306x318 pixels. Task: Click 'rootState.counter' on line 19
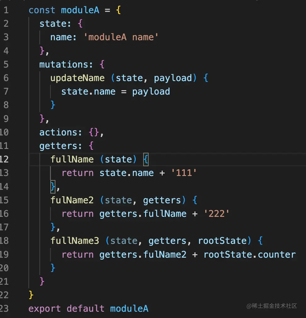[250, 255]
